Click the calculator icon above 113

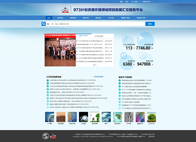tap(124, 38)
